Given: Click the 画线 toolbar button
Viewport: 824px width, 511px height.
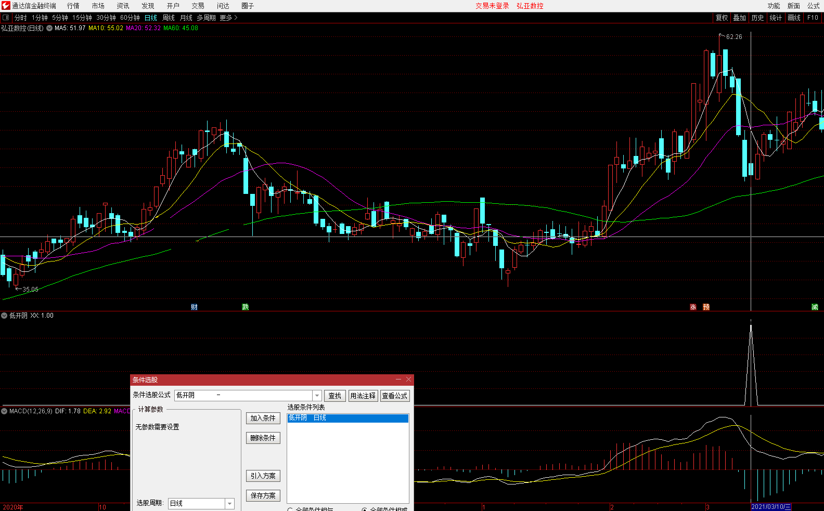Looking at the screenshot, I should (x=794, y=18).
